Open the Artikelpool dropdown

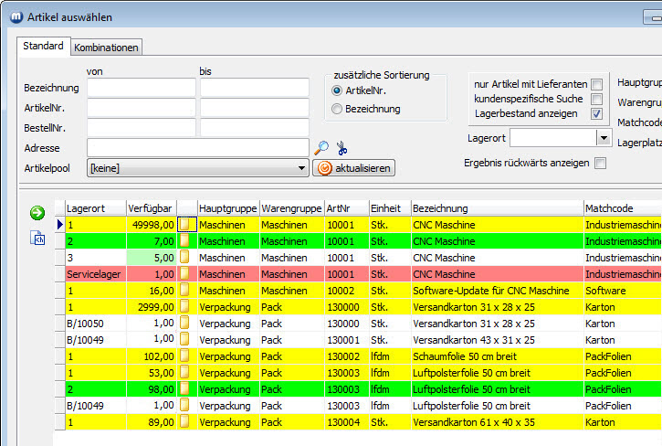302,168
